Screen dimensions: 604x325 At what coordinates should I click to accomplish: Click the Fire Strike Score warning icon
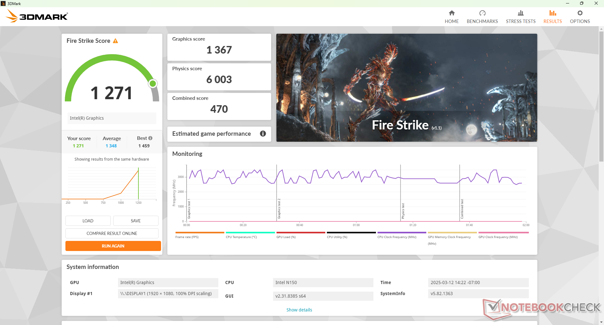115,41
